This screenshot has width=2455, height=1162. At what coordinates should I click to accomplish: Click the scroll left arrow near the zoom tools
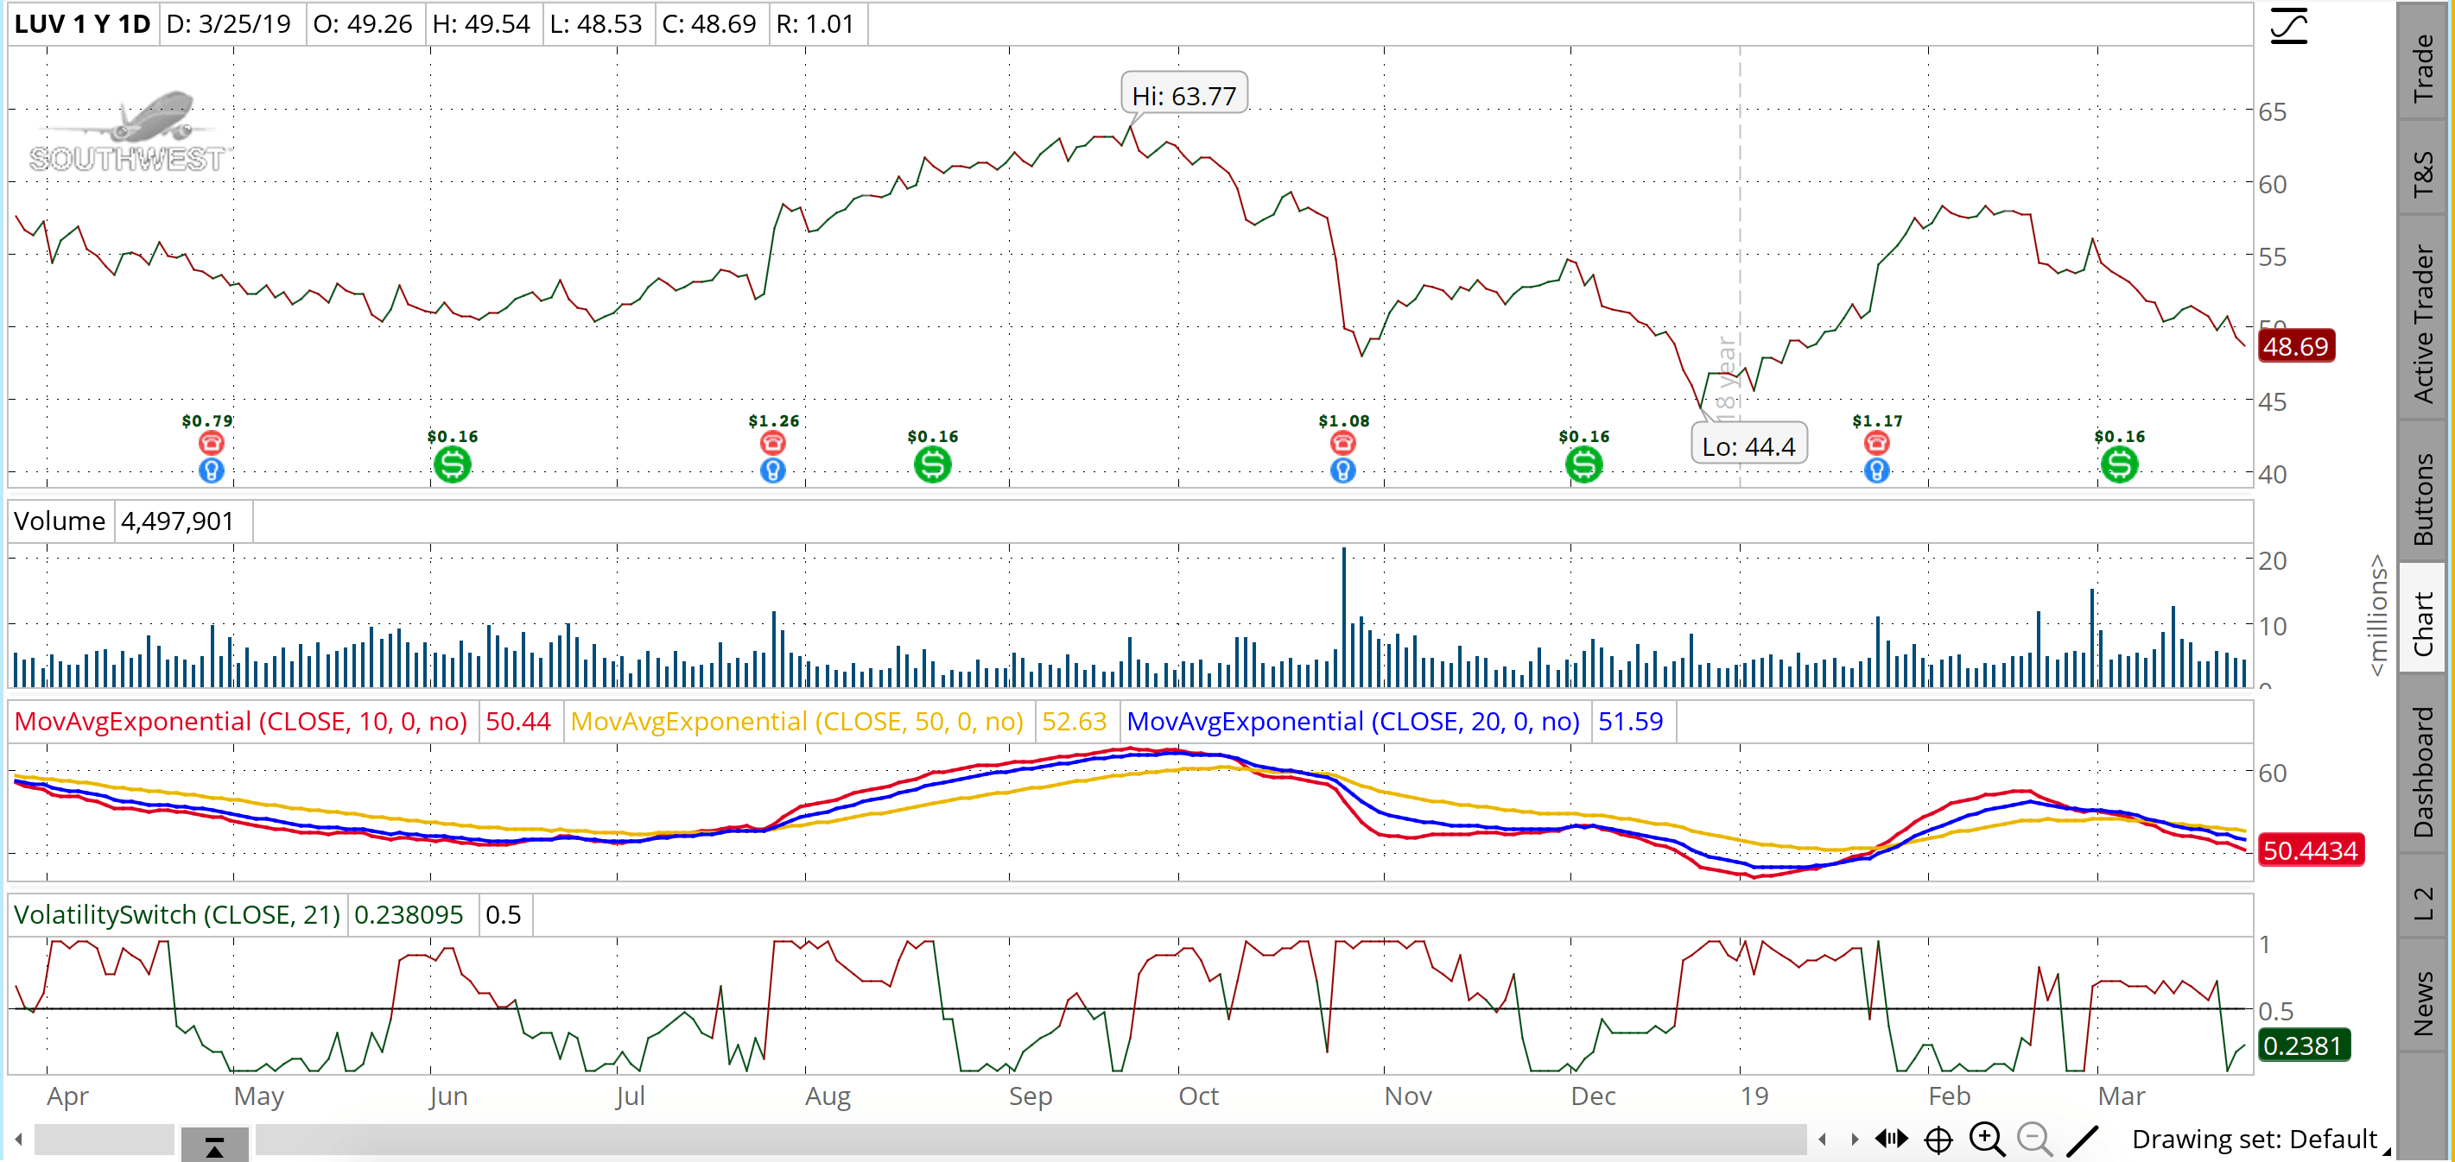click(1822, 1138)
